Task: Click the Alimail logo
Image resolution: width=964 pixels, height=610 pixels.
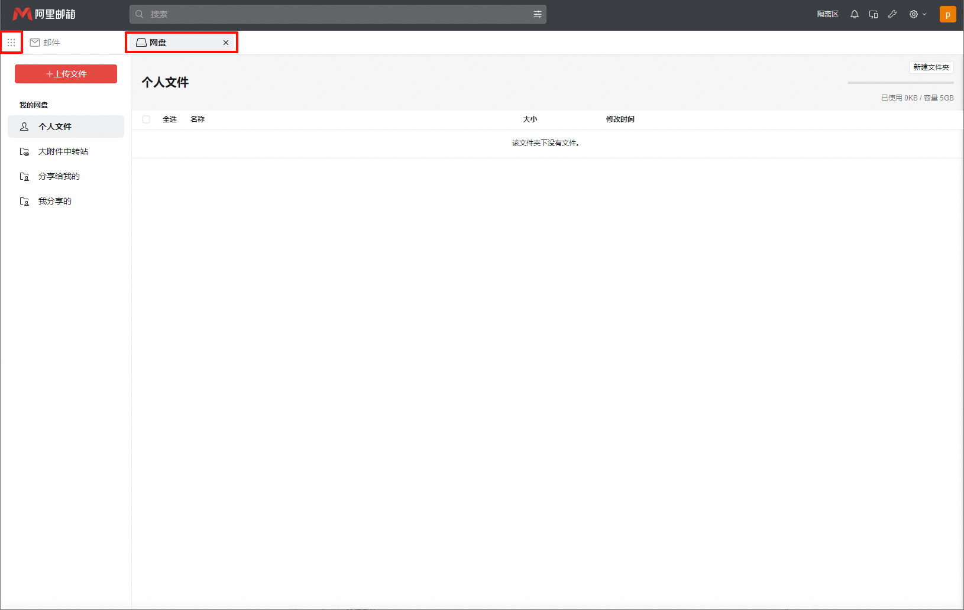Action: pos(44,14)
